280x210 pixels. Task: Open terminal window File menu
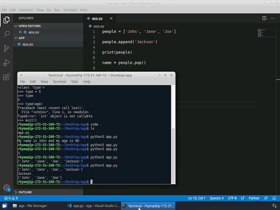point(22,82)
